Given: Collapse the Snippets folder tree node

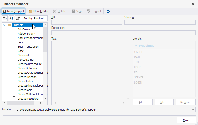Looking at the screenshot, I should [x=4, y=25].
